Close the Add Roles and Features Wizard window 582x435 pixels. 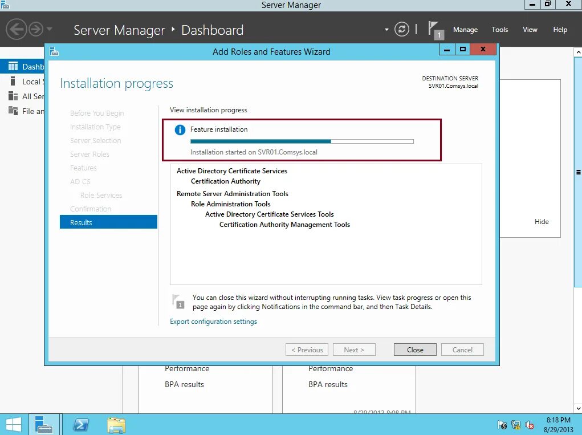click(483, 49)
